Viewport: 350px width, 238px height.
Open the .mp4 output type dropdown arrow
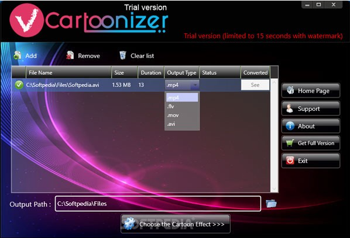pos(195,85)
